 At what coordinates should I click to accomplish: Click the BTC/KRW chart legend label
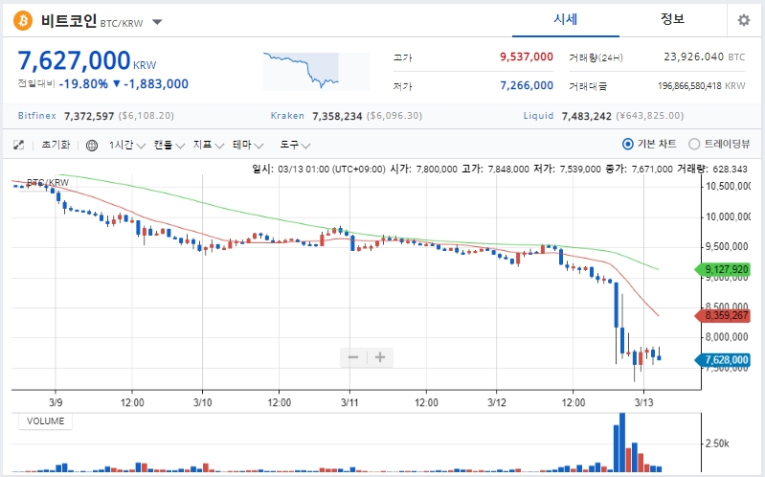[48, 183]
